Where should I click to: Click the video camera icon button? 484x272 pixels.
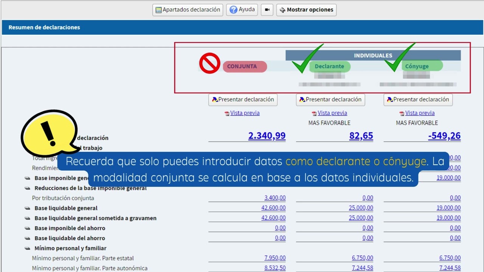[x=267, y=10]
